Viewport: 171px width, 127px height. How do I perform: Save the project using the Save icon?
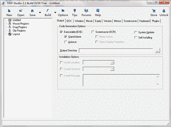point(32,11)
